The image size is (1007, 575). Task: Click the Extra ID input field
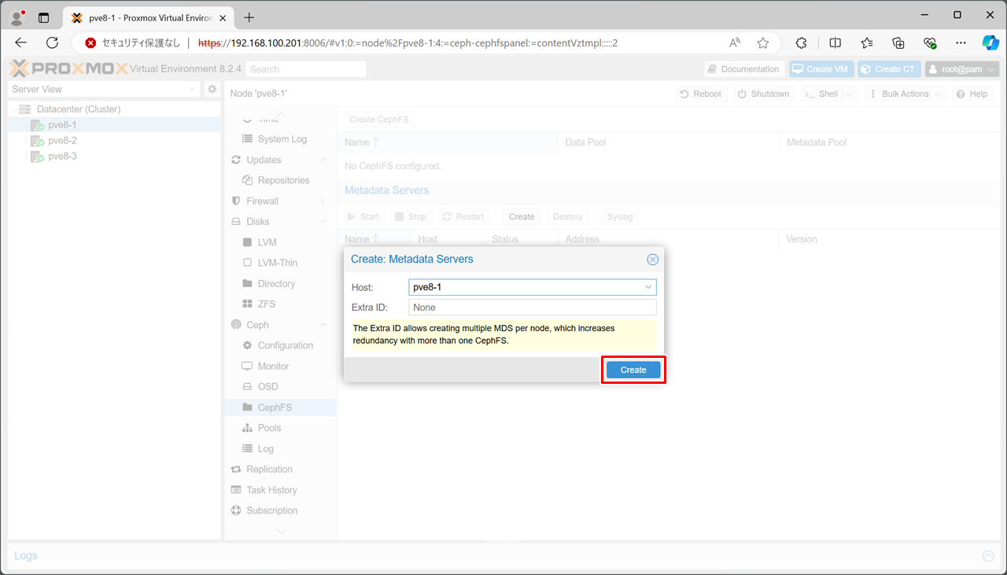click(532, 308)
